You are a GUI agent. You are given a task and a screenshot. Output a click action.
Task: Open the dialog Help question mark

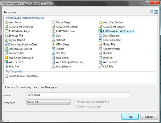tap(147, 2)
